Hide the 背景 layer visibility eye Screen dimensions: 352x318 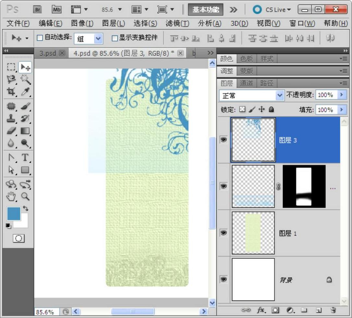point(224,279)
